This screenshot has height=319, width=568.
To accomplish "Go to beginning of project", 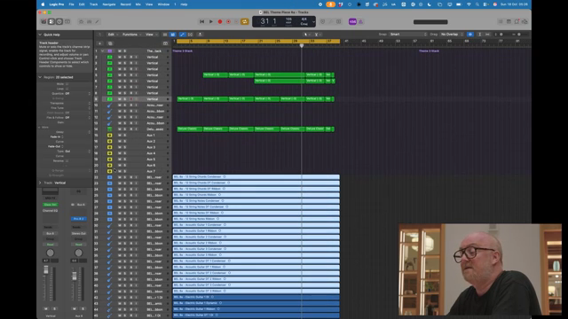I will 201,21.
